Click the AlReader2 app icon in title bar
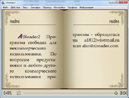This screenshot has width=129, height=98. (x=3, y=3)
